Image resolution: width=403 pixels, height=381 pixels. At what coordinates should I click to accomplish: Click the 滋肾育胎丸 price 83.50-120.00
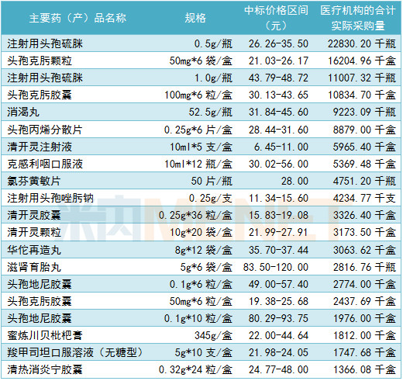276,267
